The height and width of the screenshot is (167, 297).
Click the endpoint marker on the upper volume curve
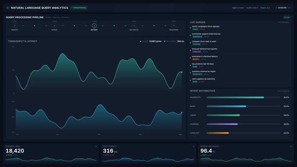click(x=182, y=72)
